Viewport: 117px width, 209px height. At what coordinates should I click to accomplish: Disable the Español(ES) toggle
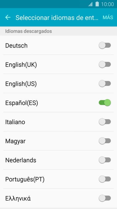pyautogui.click(x=105, y=103)
